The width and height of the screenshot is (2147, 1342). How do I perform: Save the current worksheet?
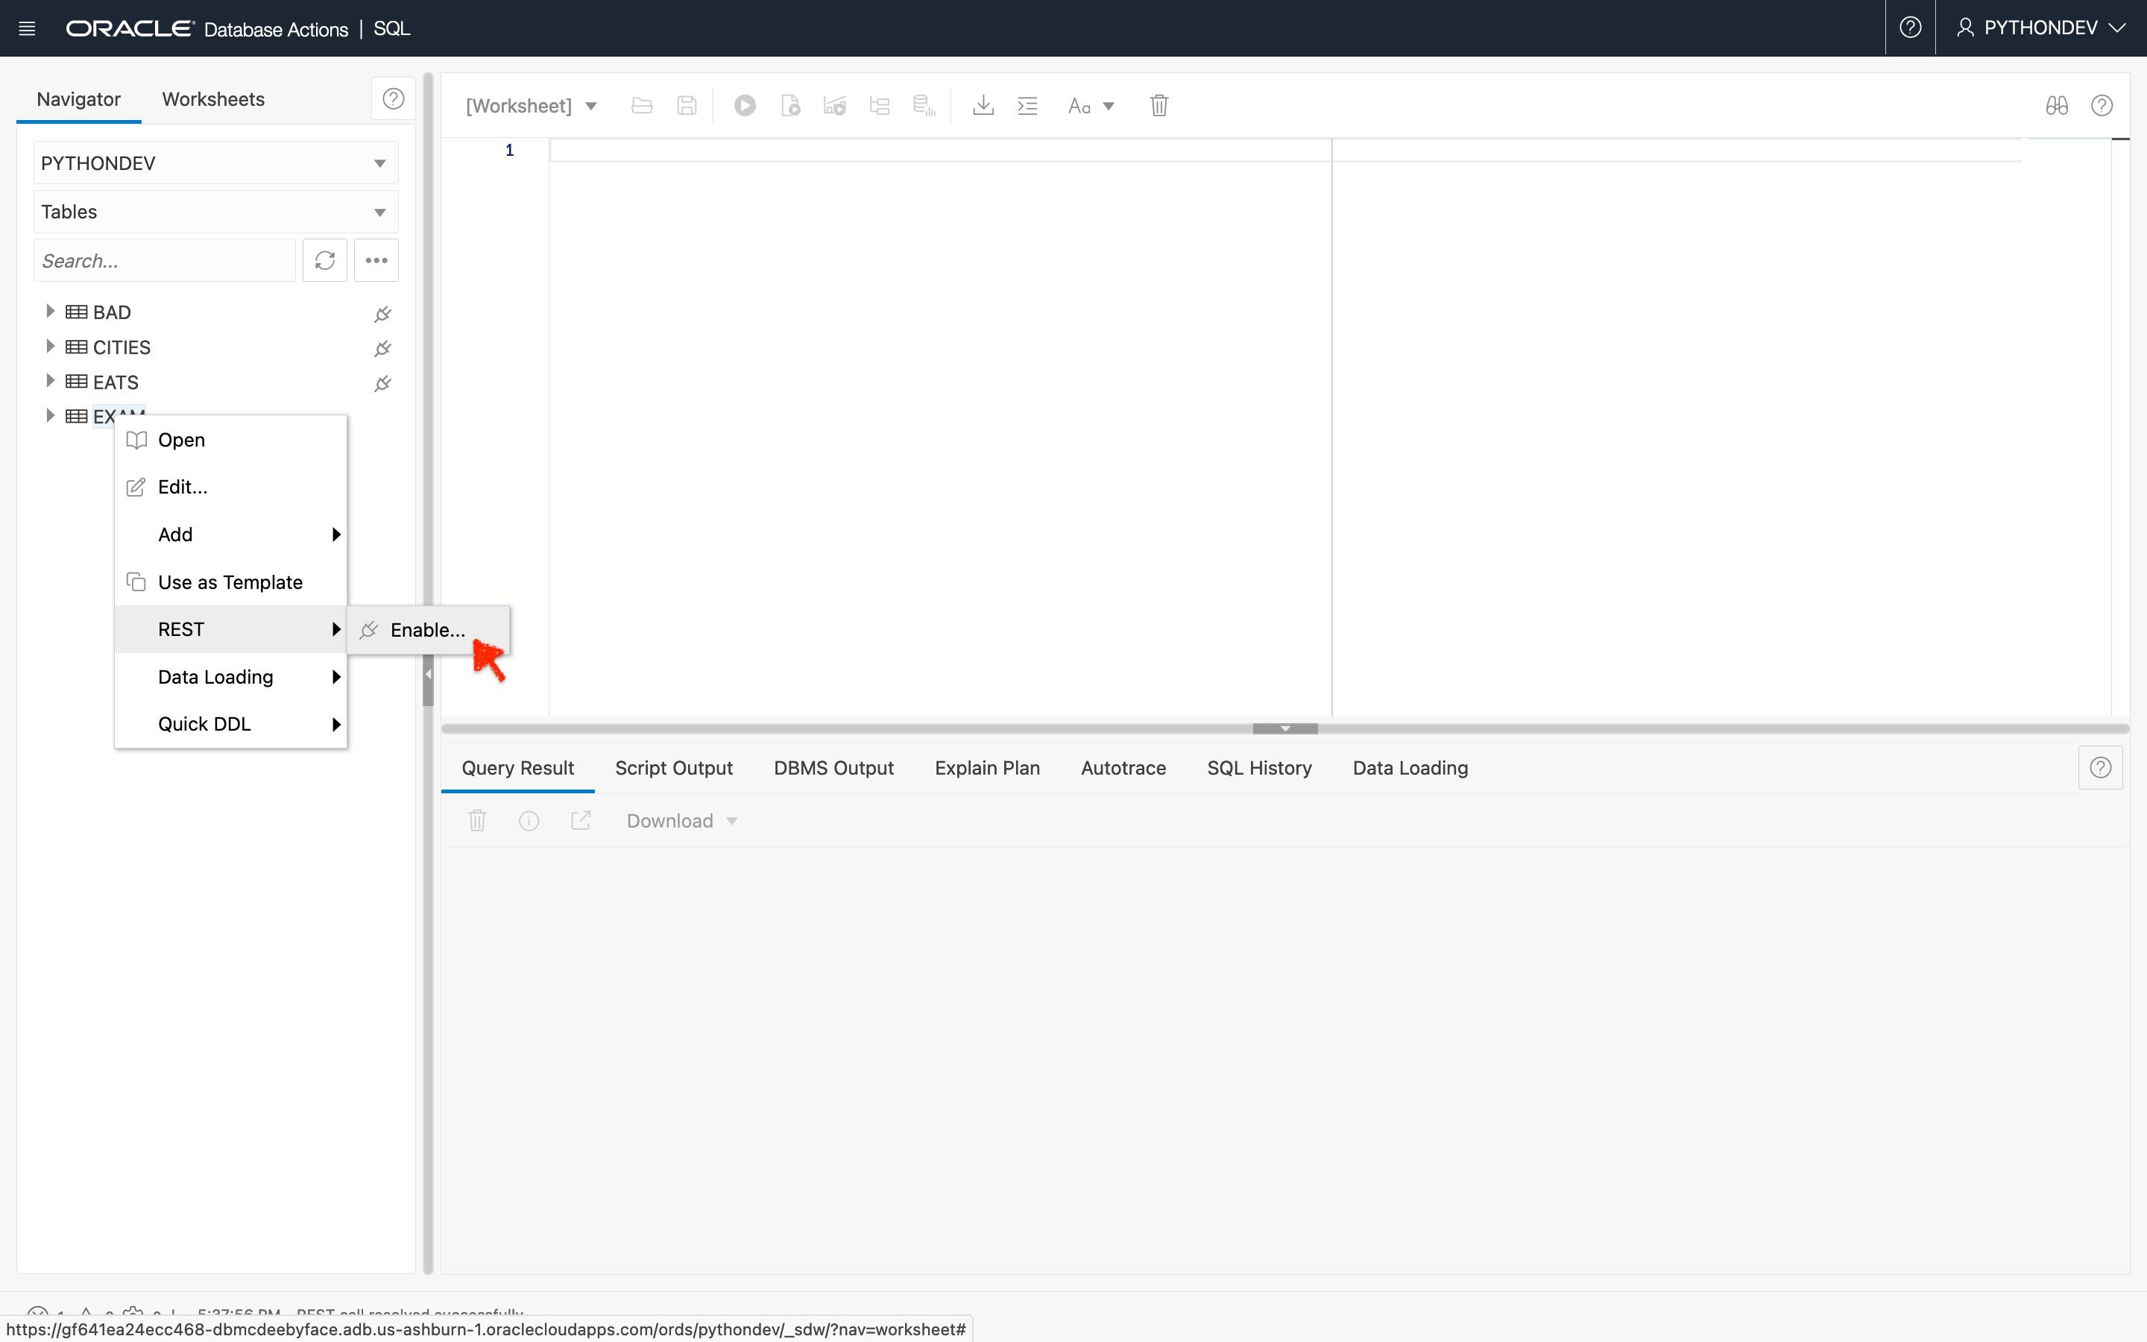coord(686,104)
